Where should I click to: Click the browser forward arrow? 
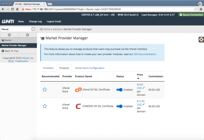coord(8,9)
